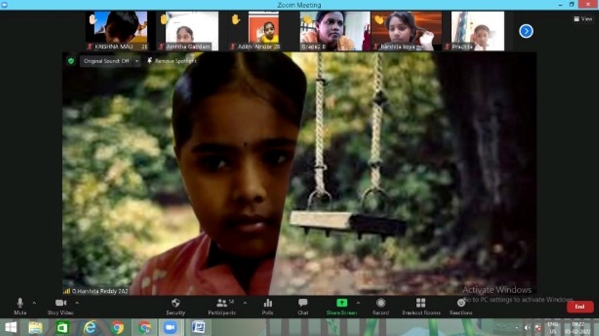Start sharing with Share Screen
Viewport: 599px width, 336px height.
click(341, 306)
